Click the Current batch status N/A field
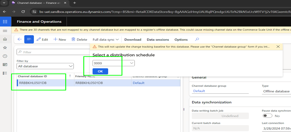Screen dimensions: 291x132 [x=220, y=128]
